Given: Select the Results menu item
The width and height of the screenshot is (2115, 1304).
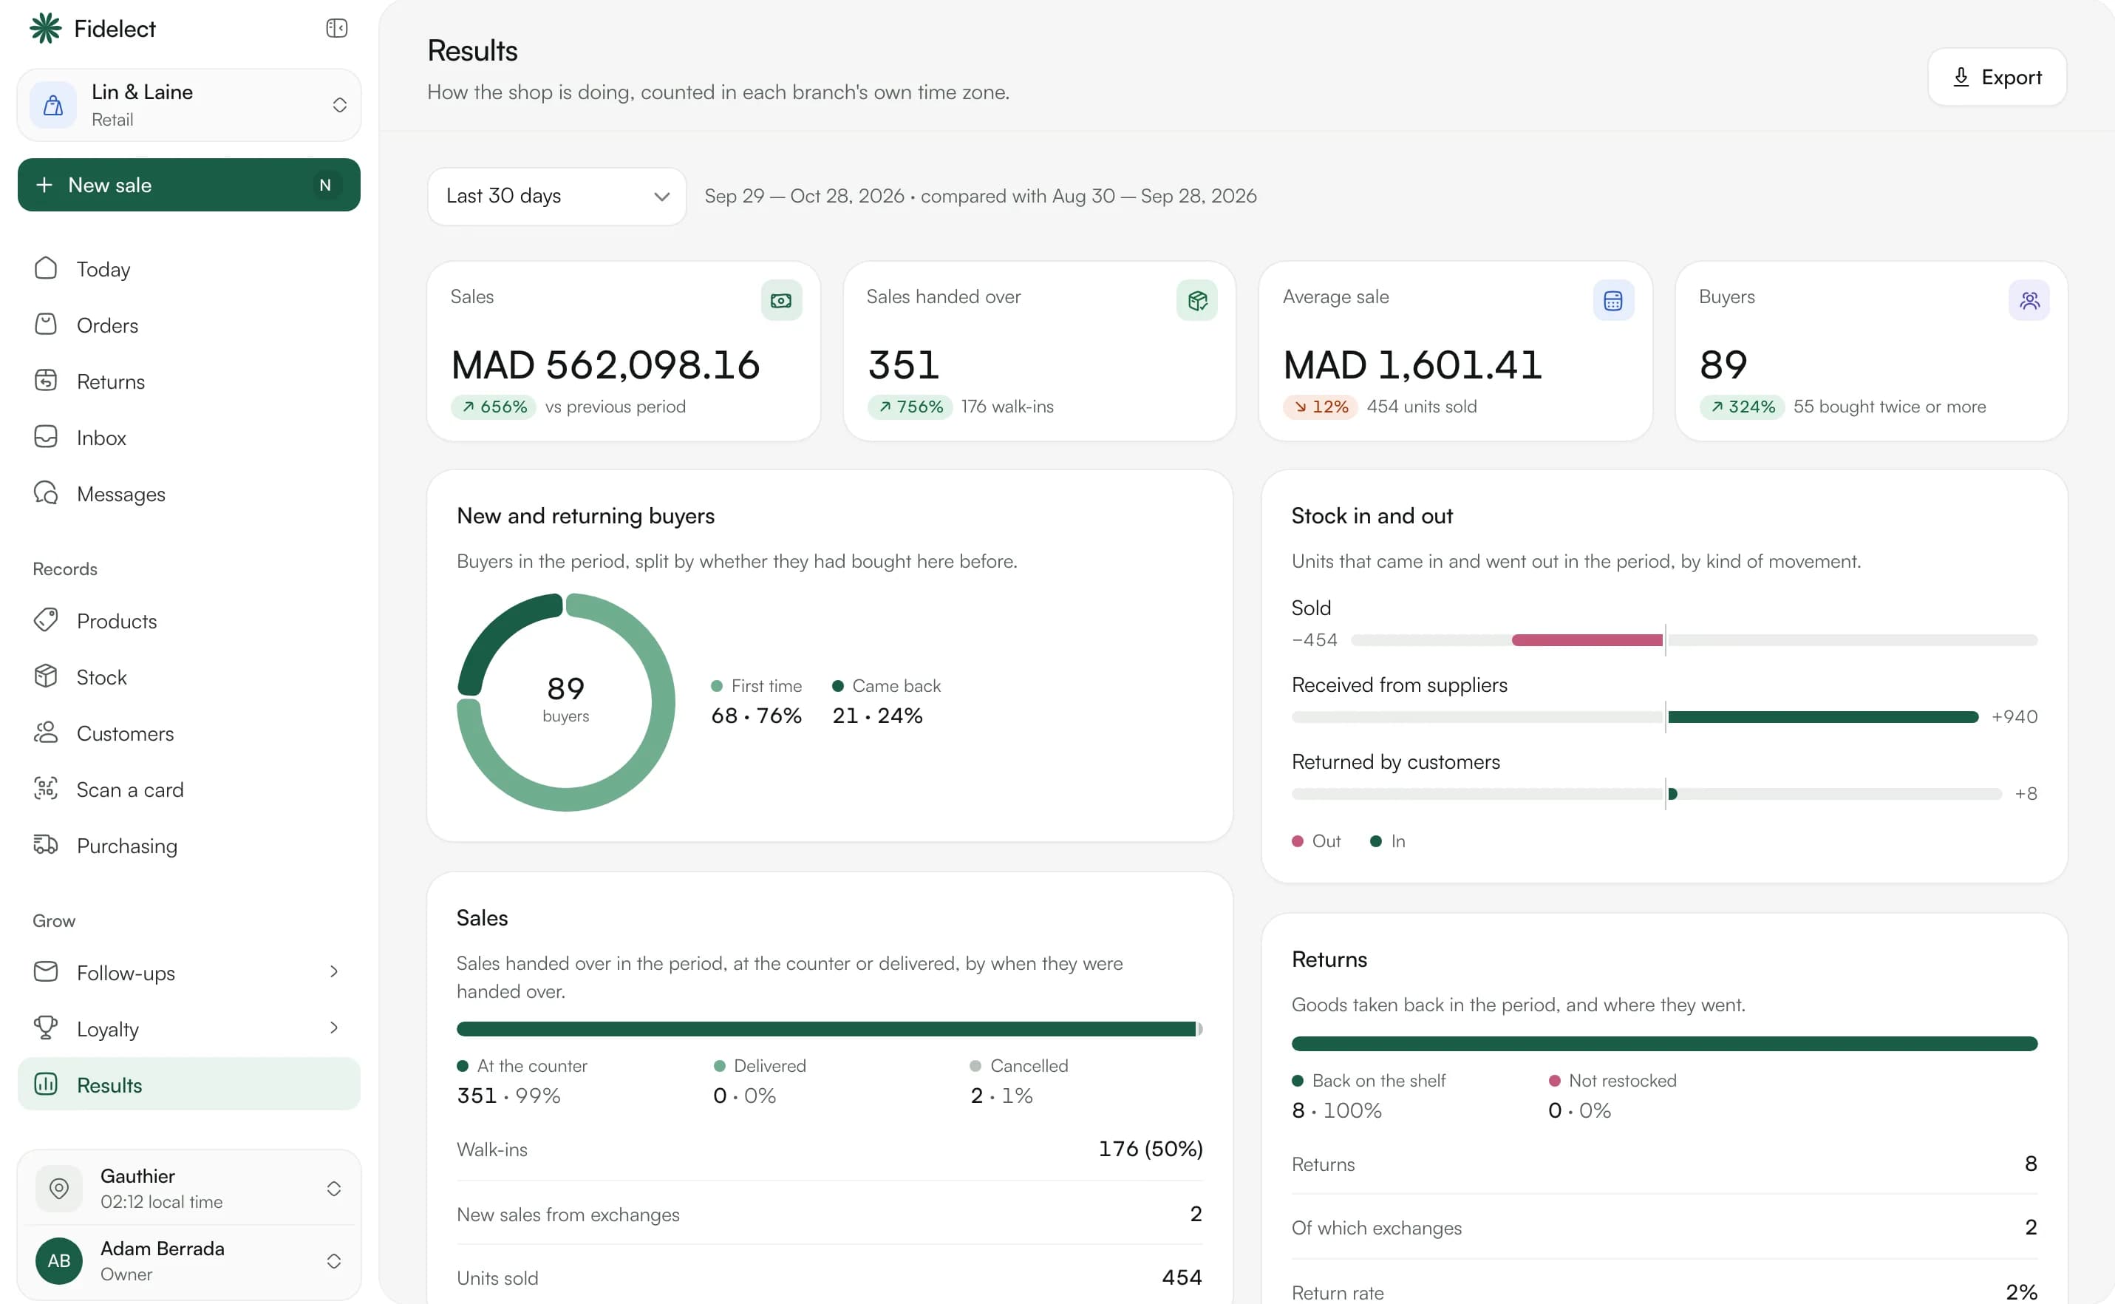Looking at the screenshot, I should click(x=189, y=1084).
